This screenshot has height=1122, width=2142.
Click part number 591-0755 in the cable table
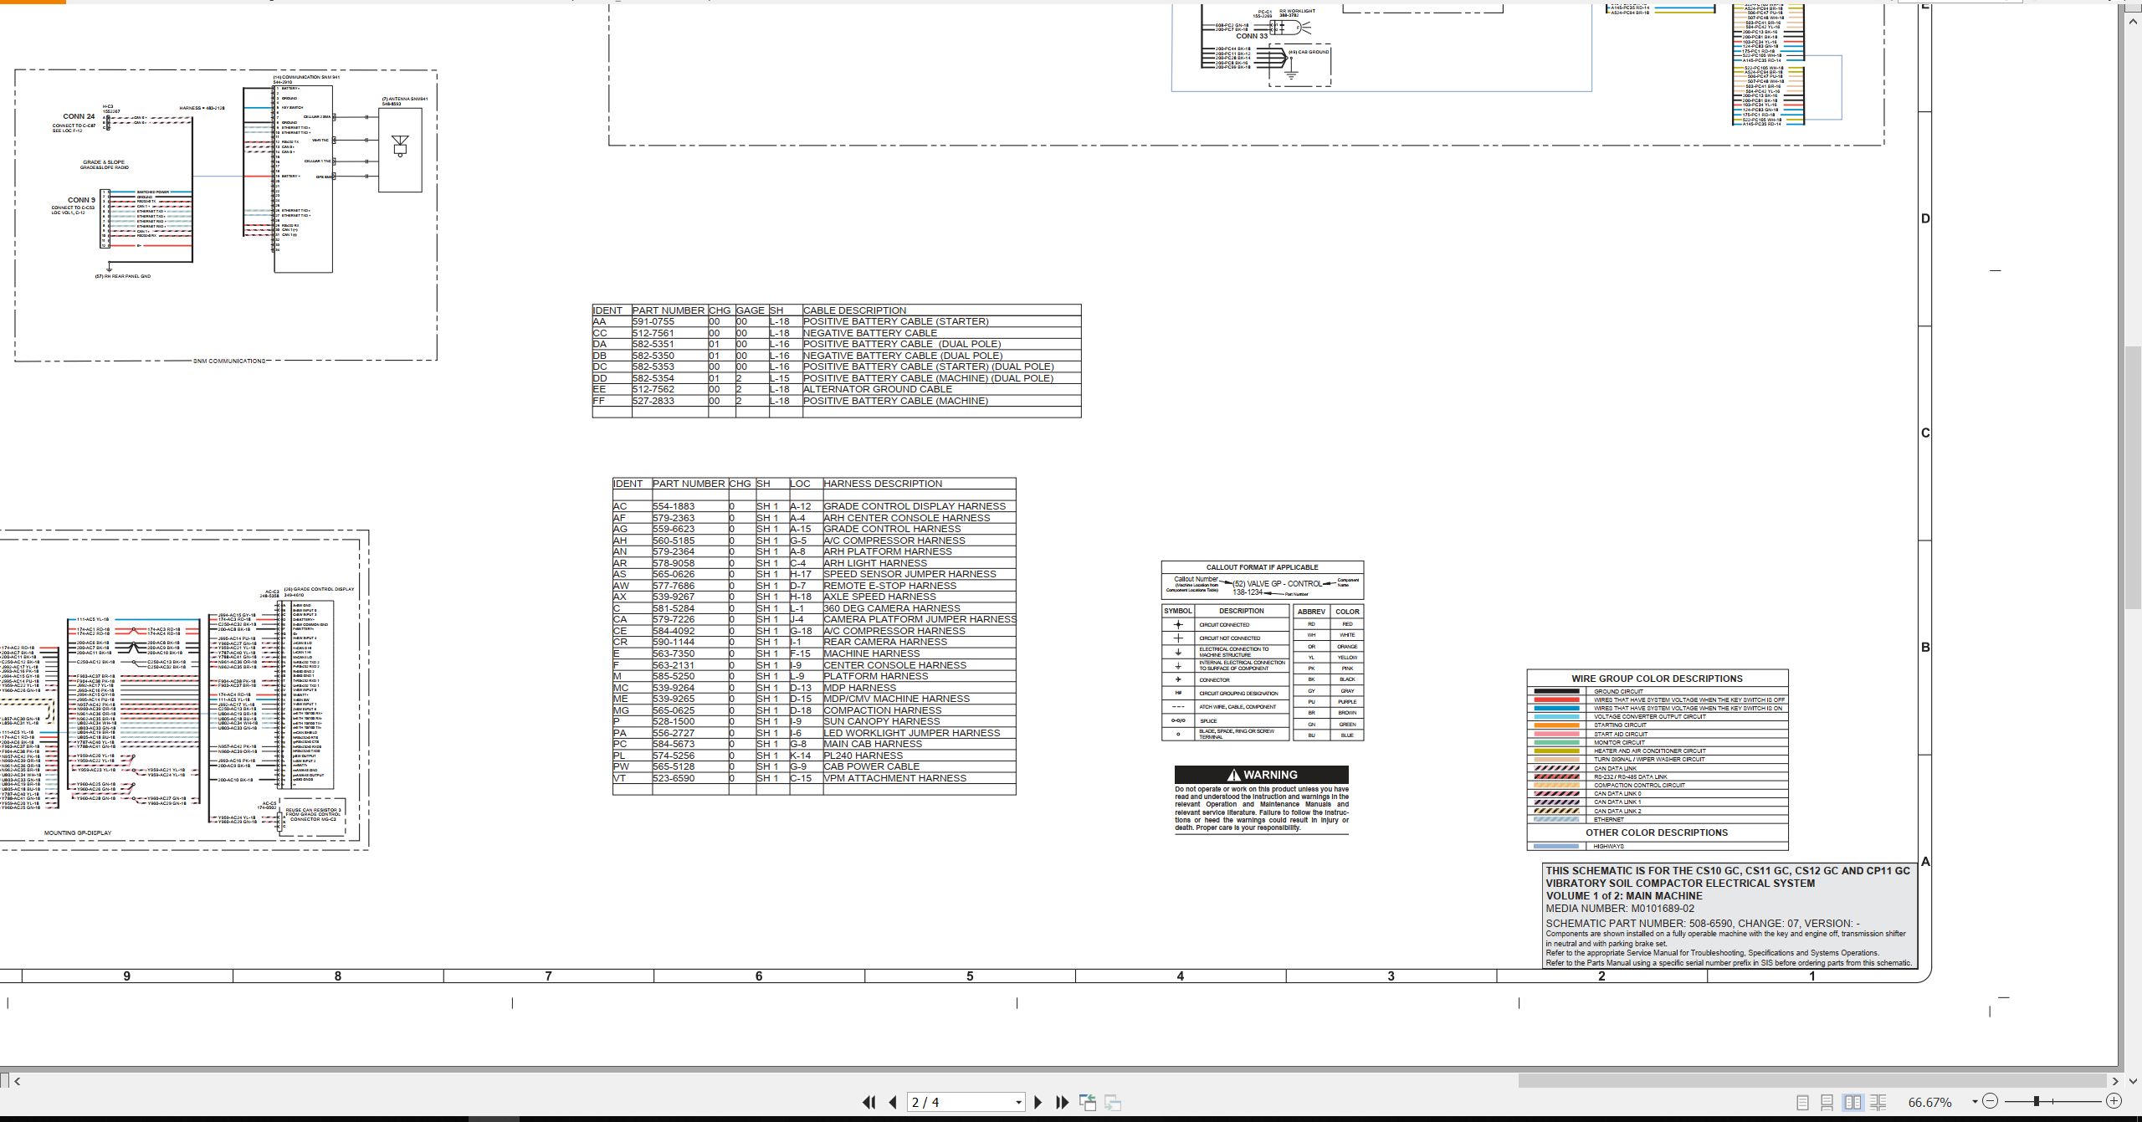[653, 321]
